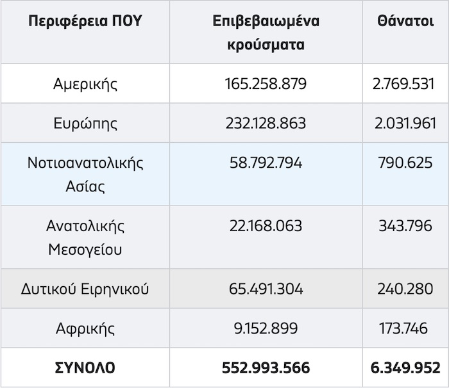The image size is (449, 388).
Task: Select the 'Ευρώπης' region cell
Action: tap(85, 123)
